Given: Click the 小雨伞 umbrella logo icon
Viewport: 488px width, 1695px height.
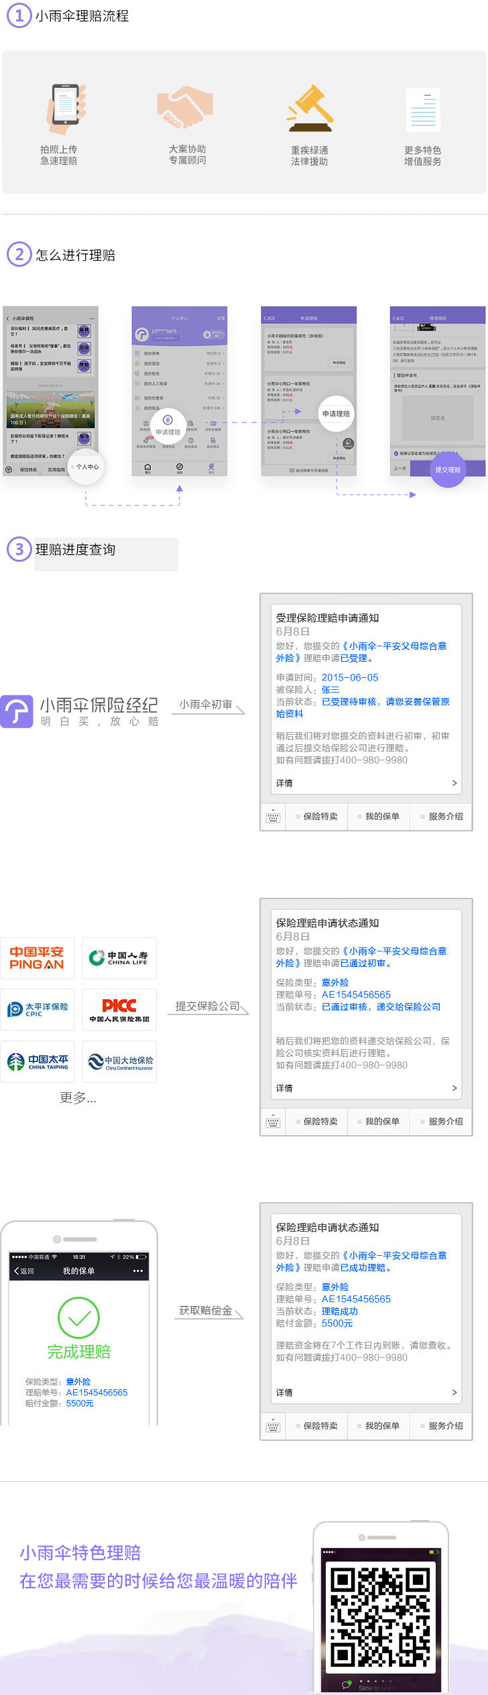Looking at the screenshot, I should coord(17,711).
